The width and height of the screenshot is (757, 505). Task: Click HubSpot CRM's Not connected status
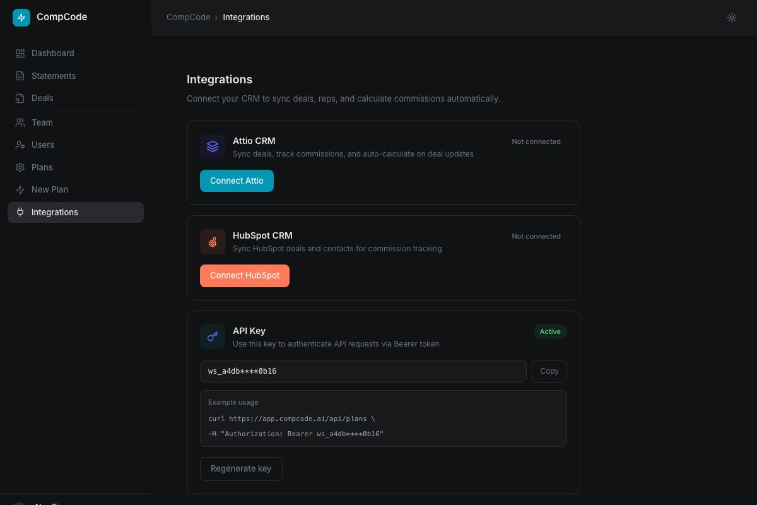coord(536,236)
